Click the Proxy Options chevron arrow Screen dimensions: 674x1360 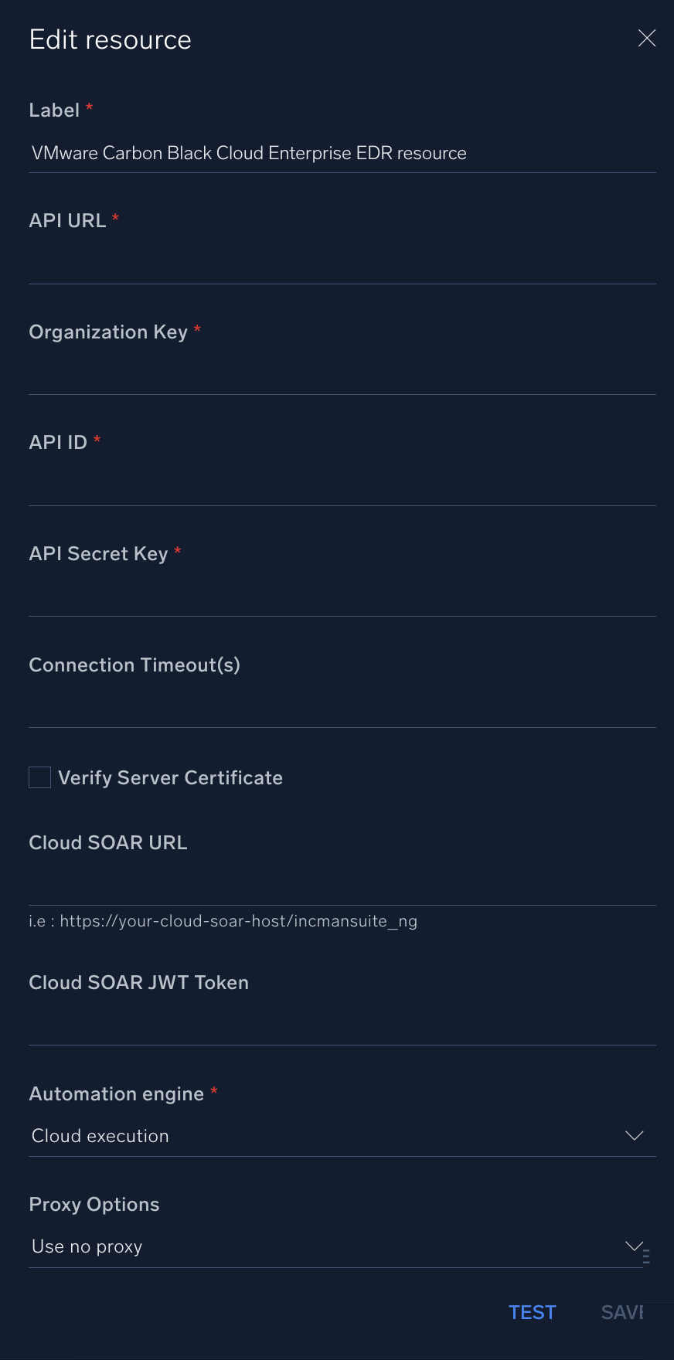click(633, 1246)
